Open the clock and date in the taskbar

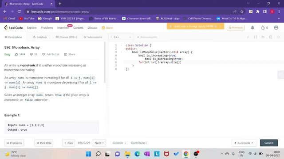tap(273, 154)
